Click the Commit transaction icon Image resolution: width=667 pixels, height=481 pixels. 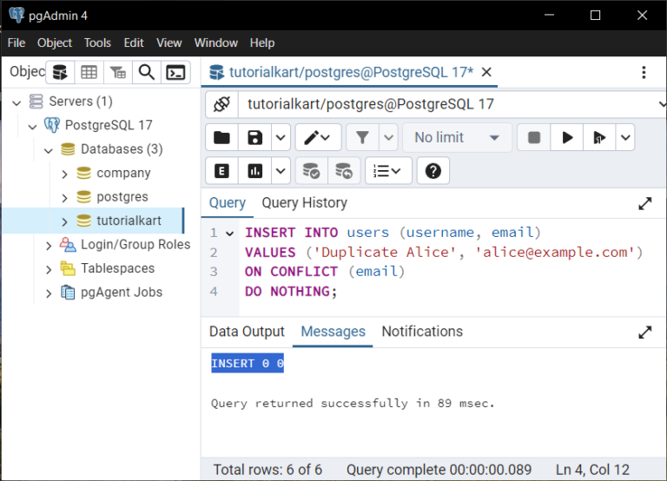(x=311, y=171)
